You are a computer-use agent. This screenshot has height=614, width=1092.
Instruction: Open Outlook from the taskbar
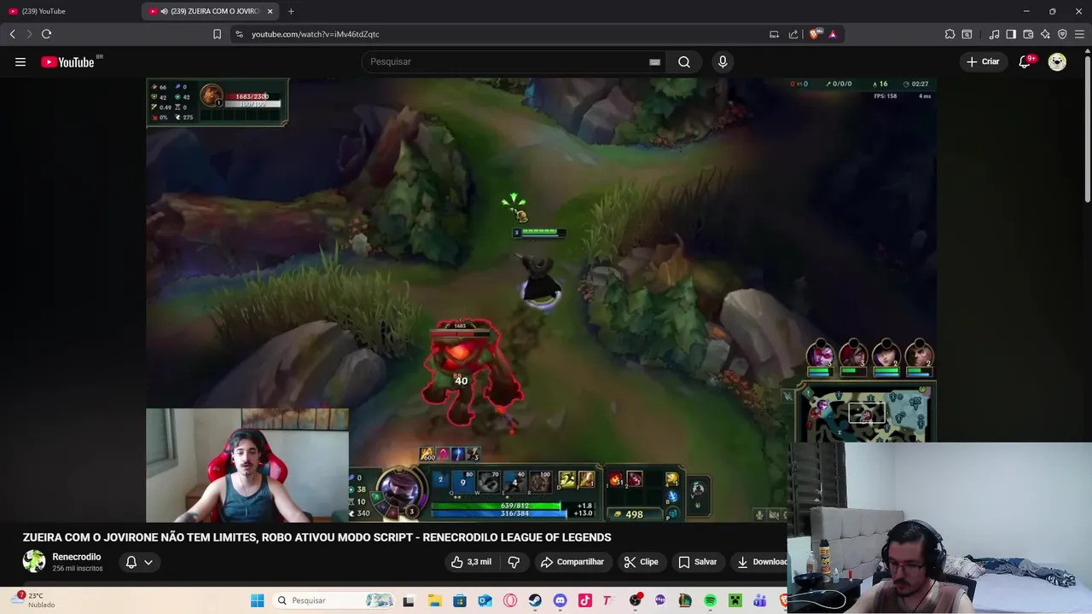click(485, 600)
